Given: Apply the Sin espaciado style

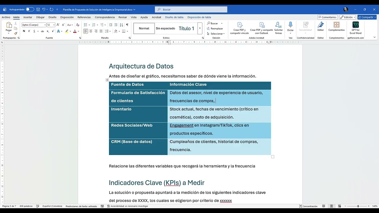Looking at the screenshot, I should point(165,28).
